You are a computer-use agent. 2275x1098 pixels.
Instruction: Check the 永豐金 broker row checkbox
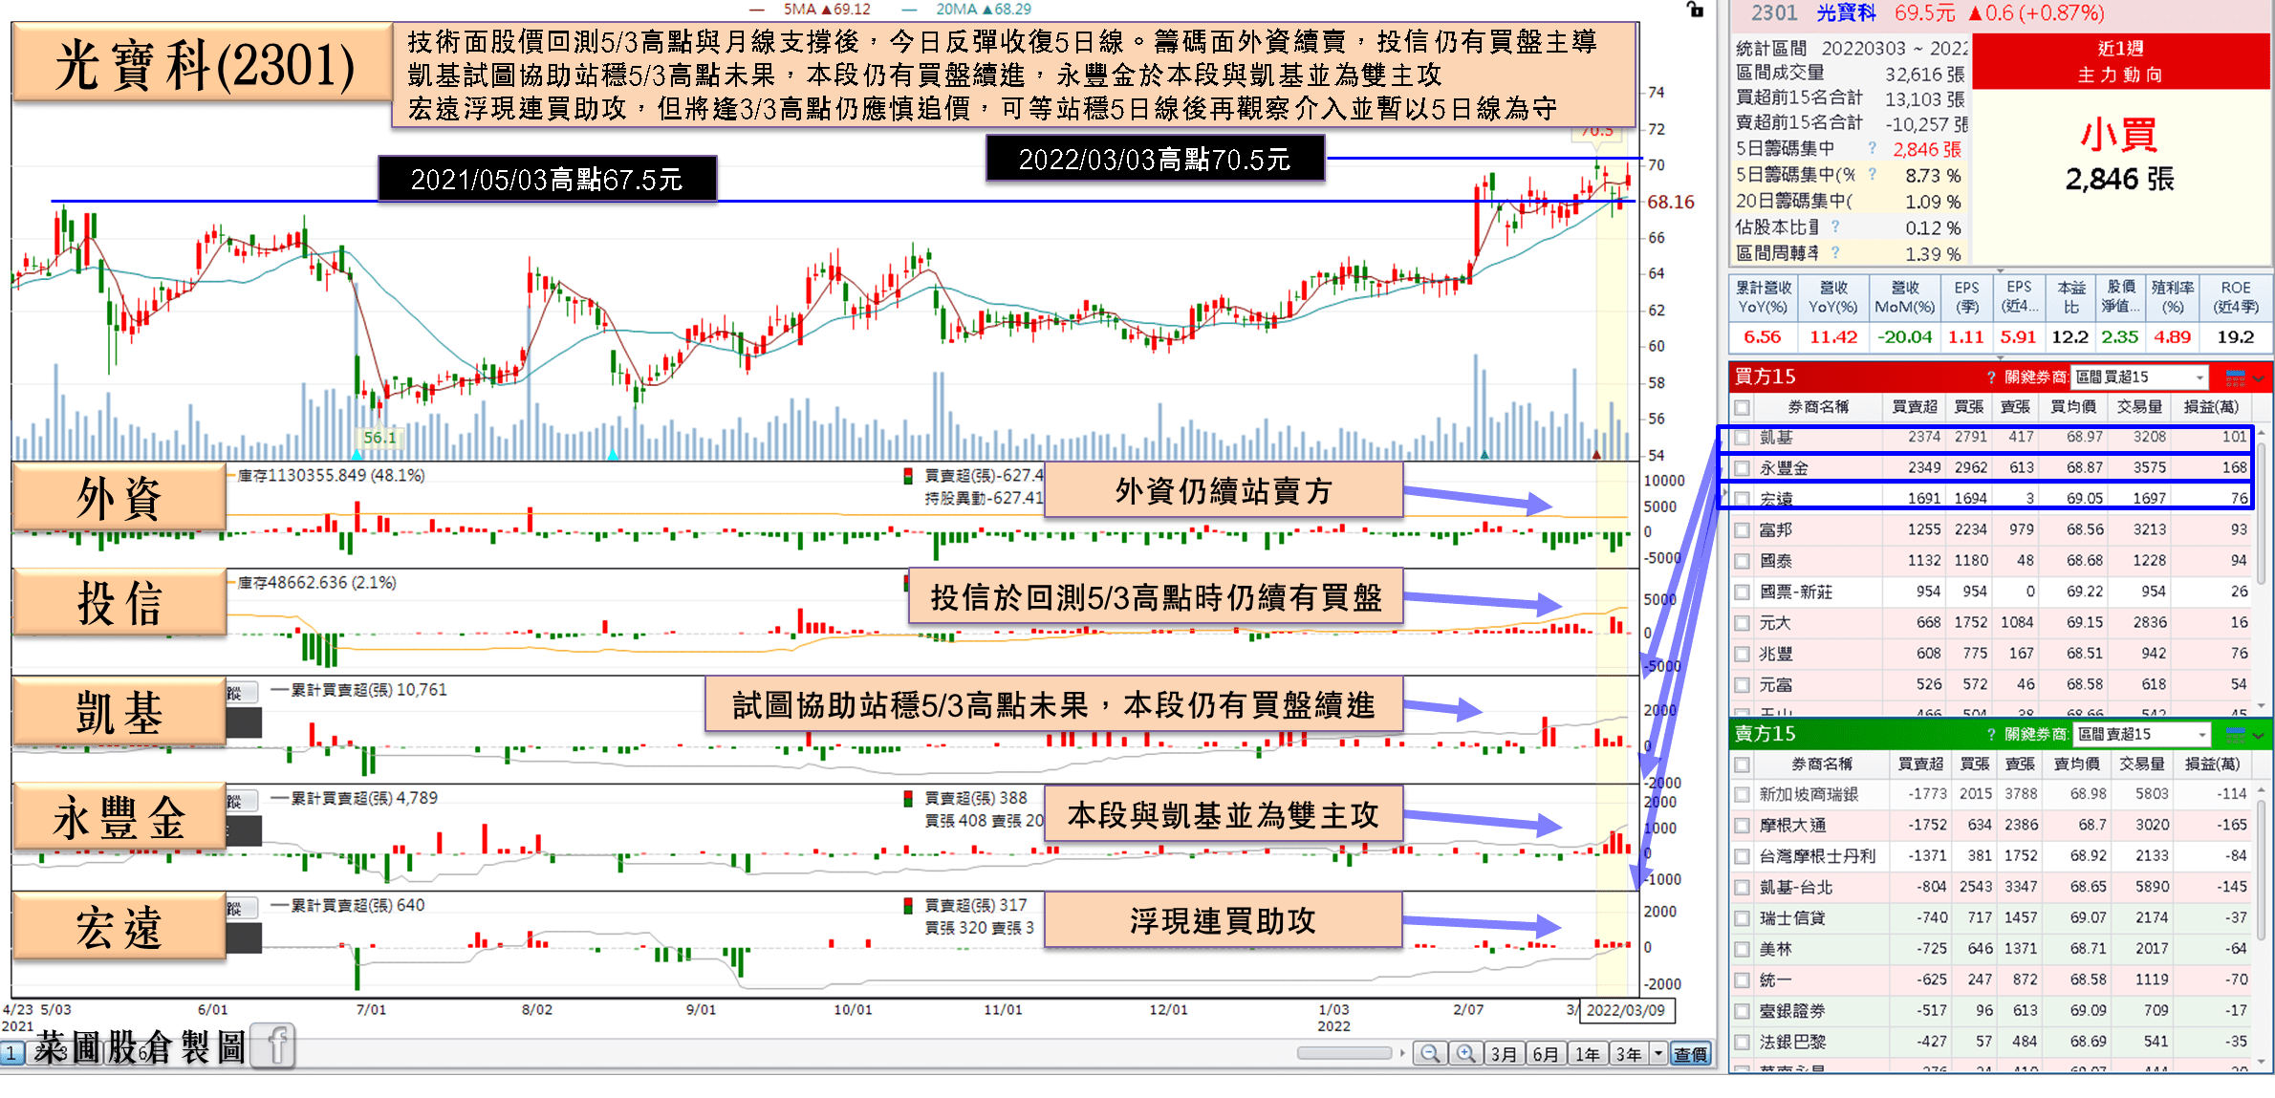pos(1743,468)
